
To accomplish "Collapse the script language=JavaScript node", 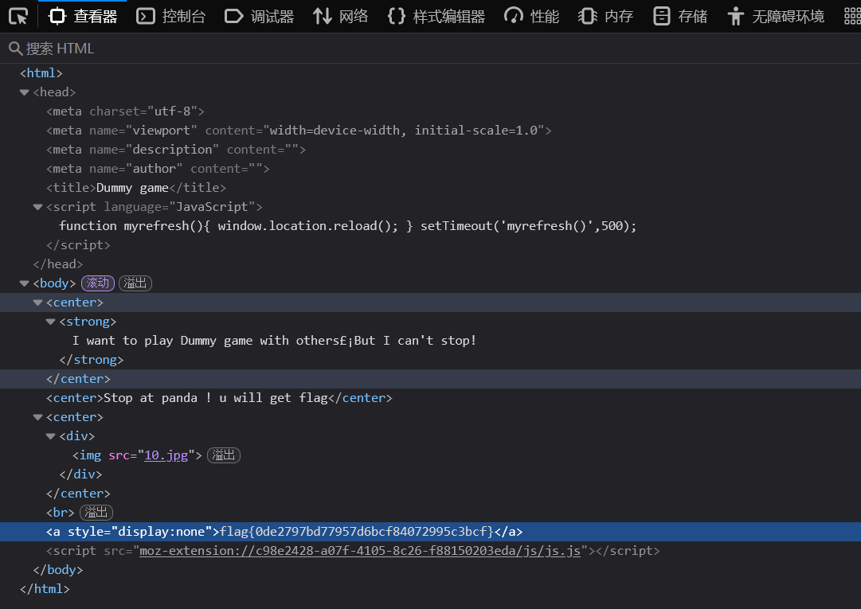I will 38,207.
